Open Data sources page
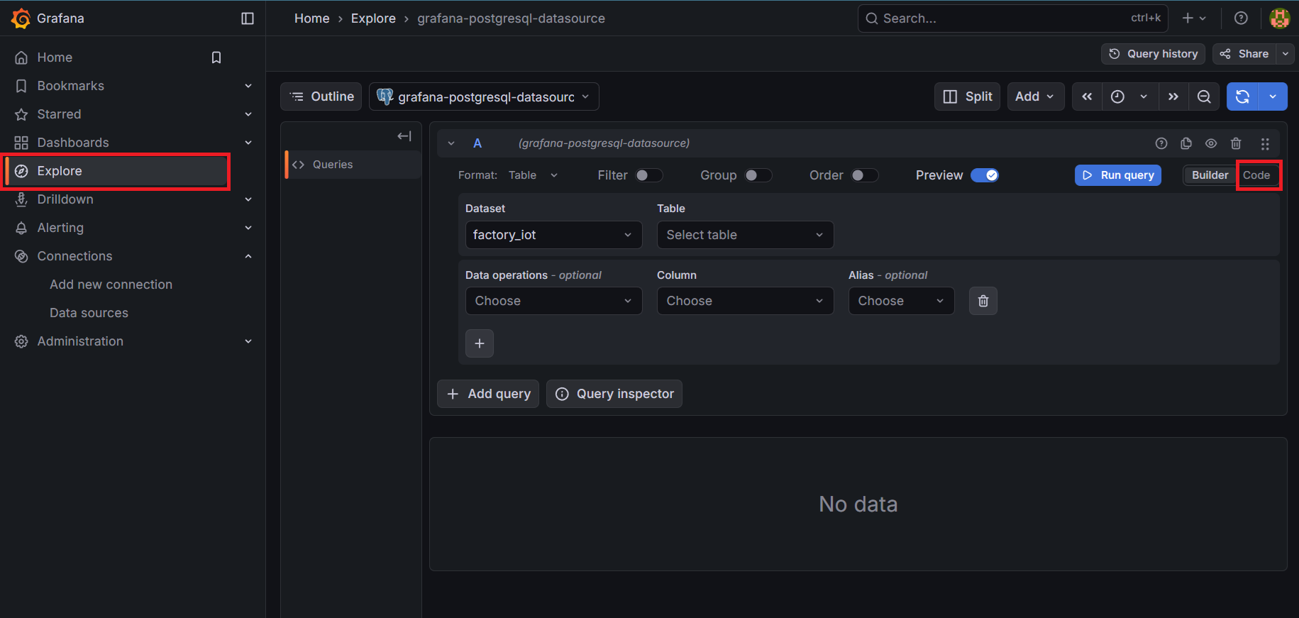Viewport: 1299px width, 618px height. click(89, 313)
